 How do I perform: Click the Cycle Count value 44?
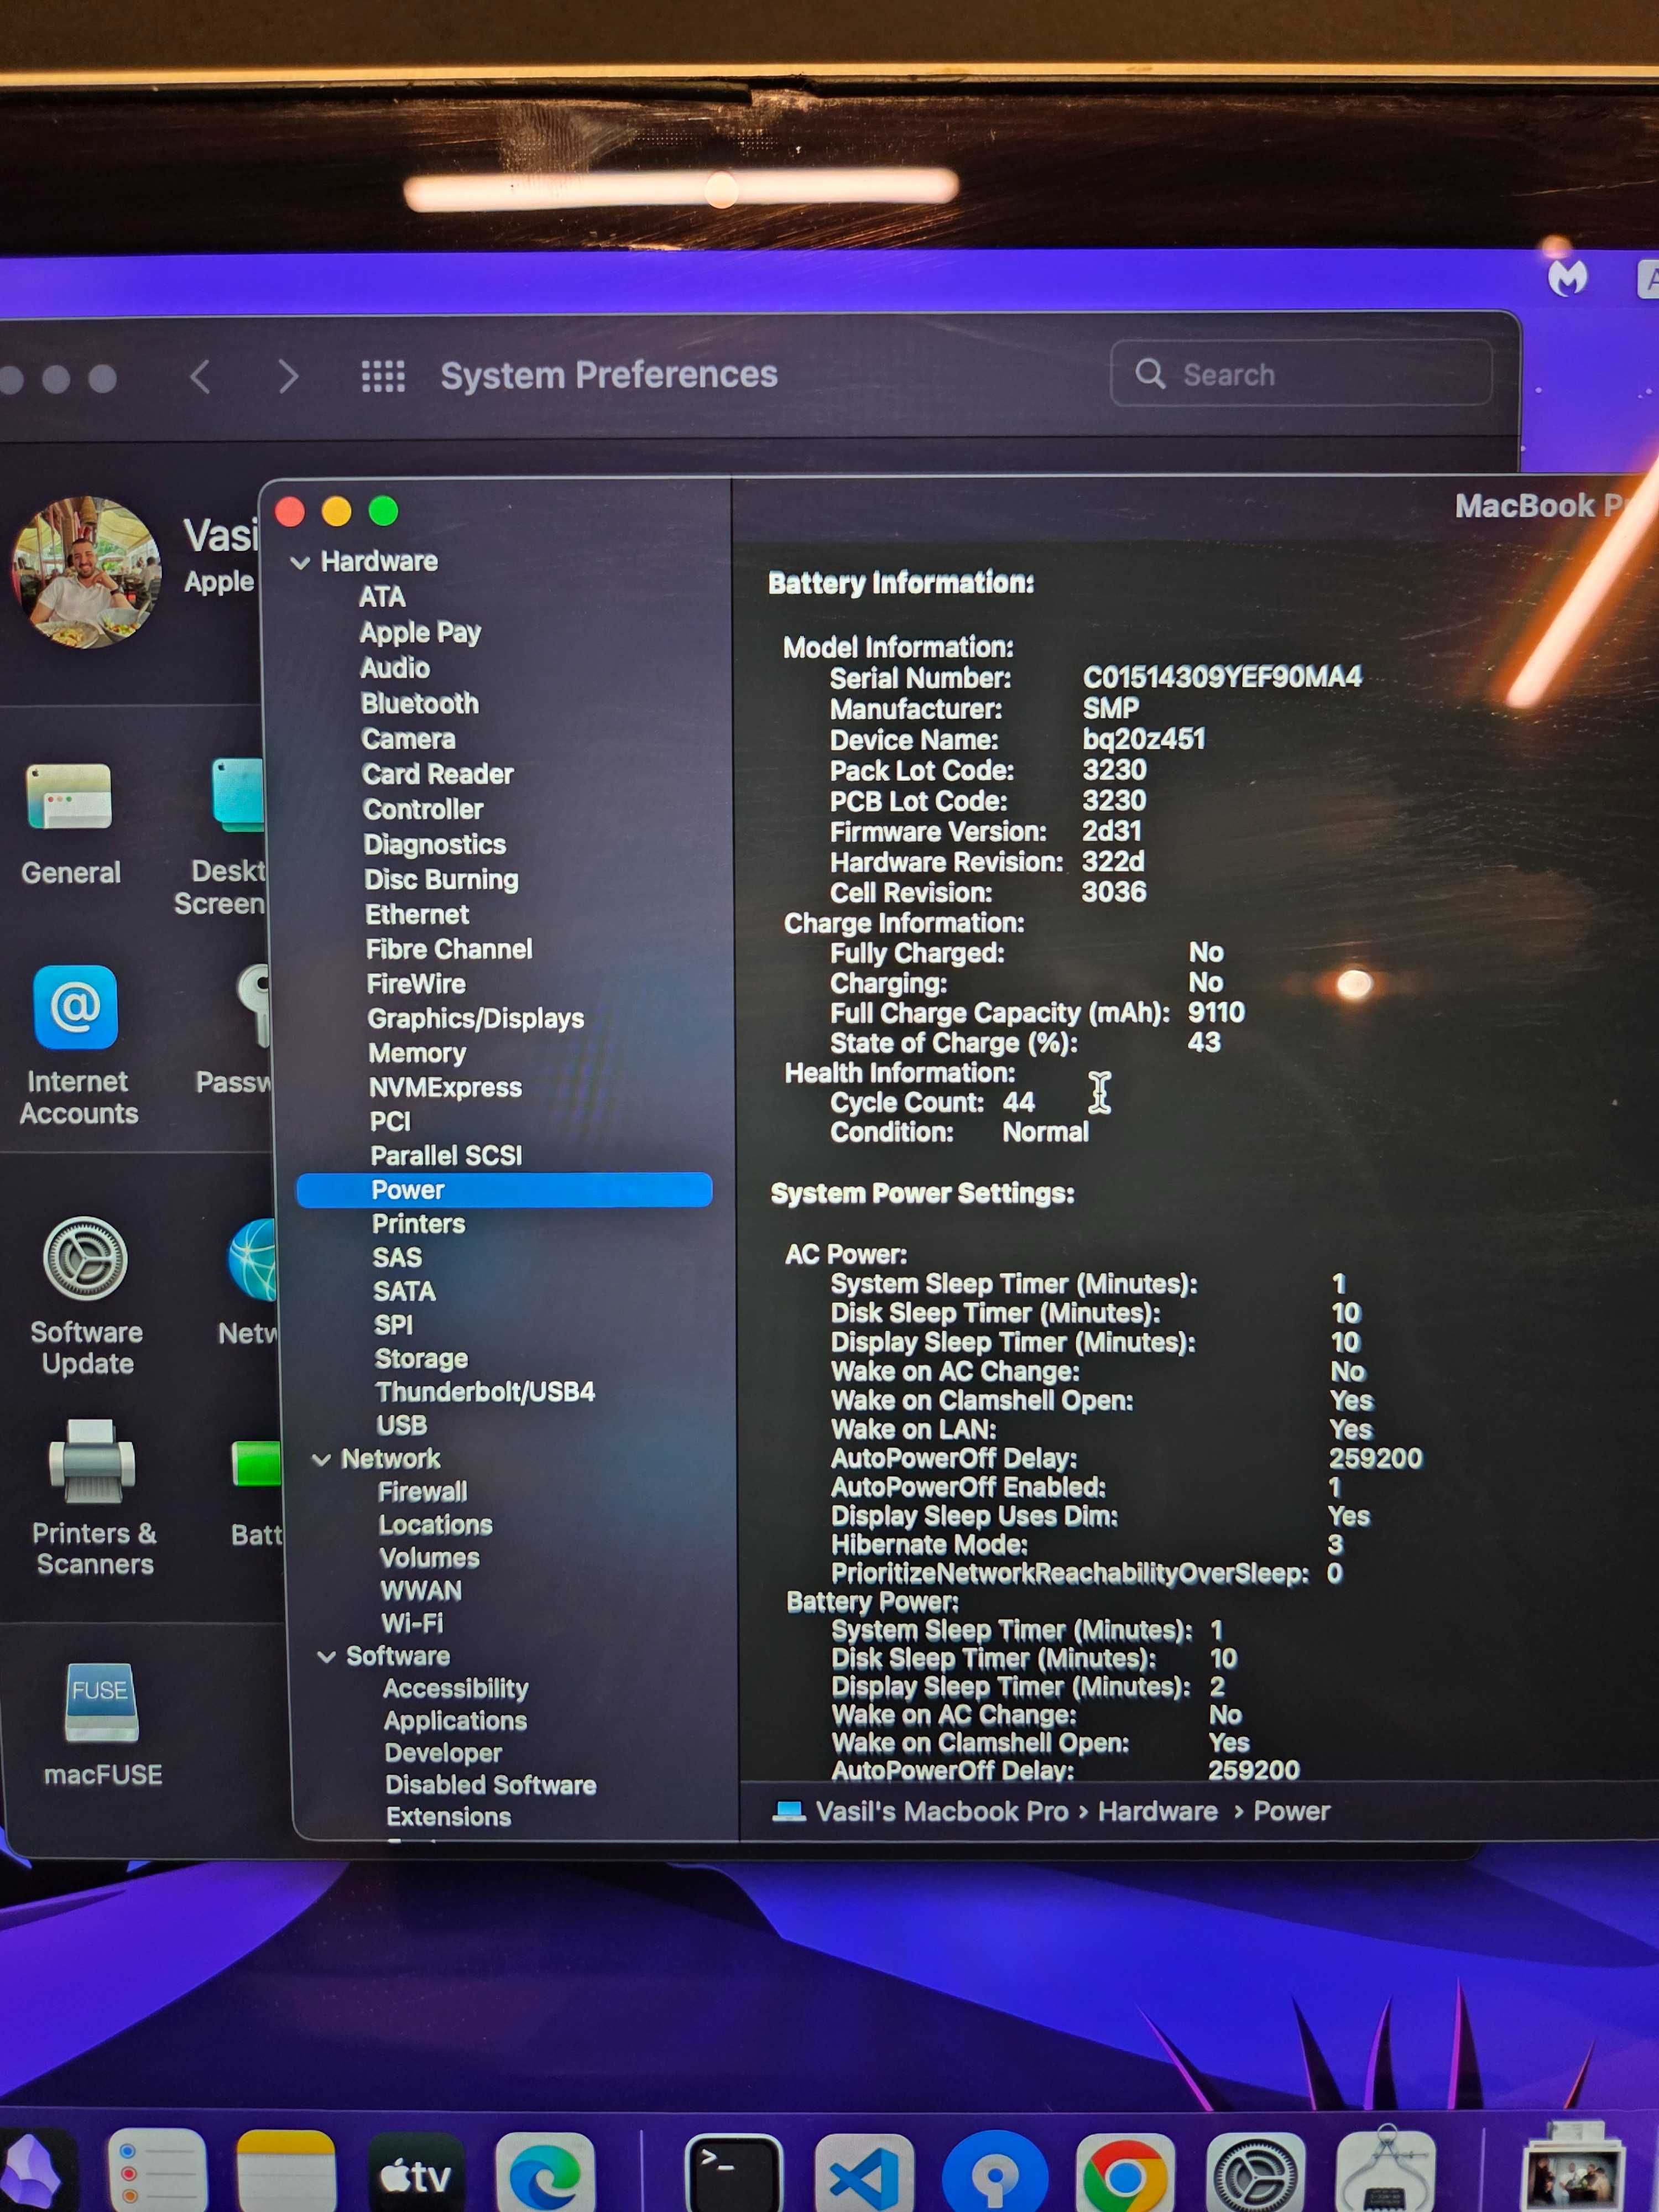coord(1019,1102)
